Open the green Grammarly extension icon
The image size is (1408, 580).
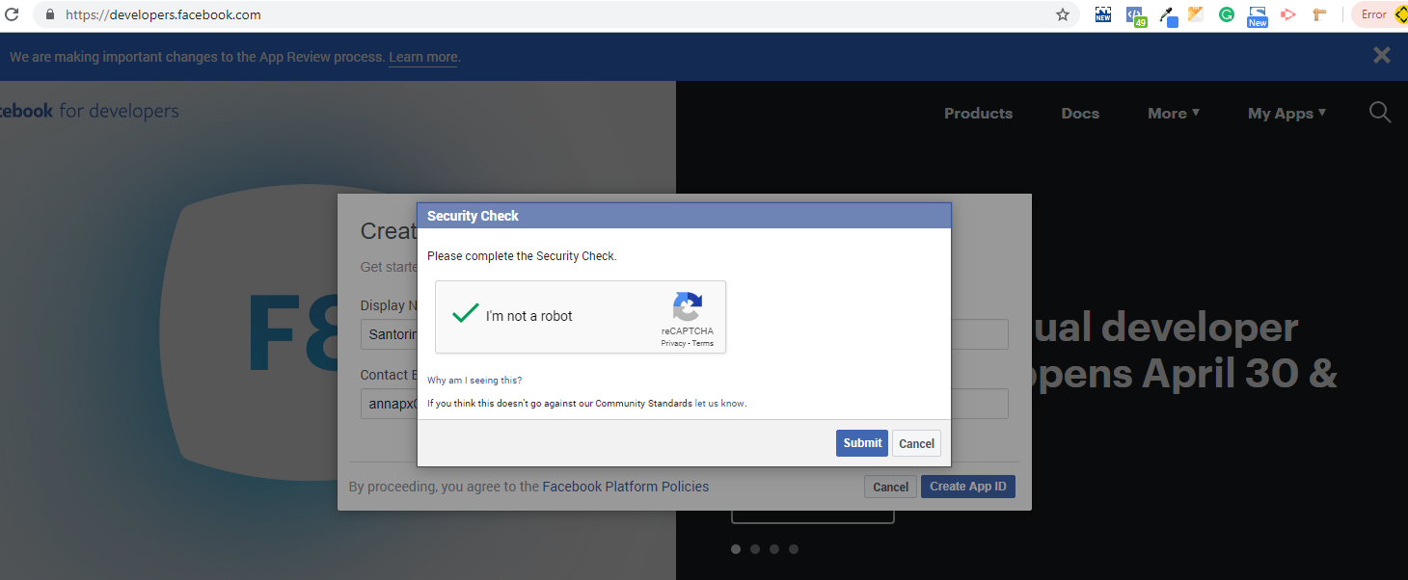coord(1227,14)
